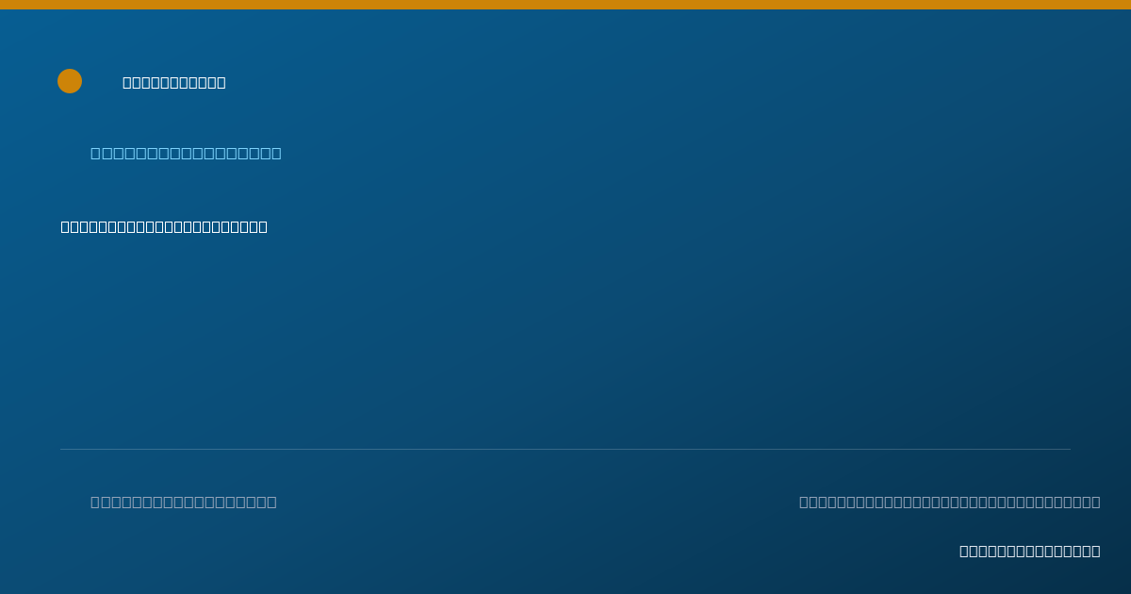Open the header brand name text

point(174,82)
